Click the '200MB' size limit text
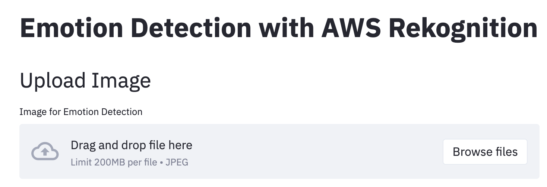Image resolution: width=547 pixels, height=187 pixels. 108,162
